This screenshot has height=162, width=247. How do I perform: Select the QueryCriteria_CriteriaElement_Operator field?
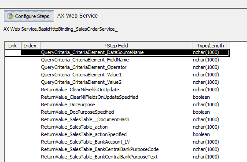pos(117,67)
